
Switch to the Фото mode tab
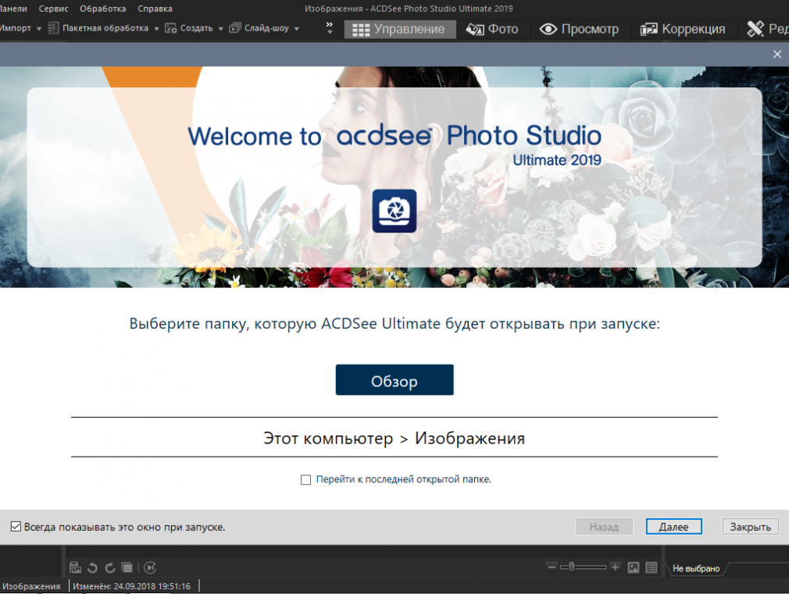pos(492,29)
